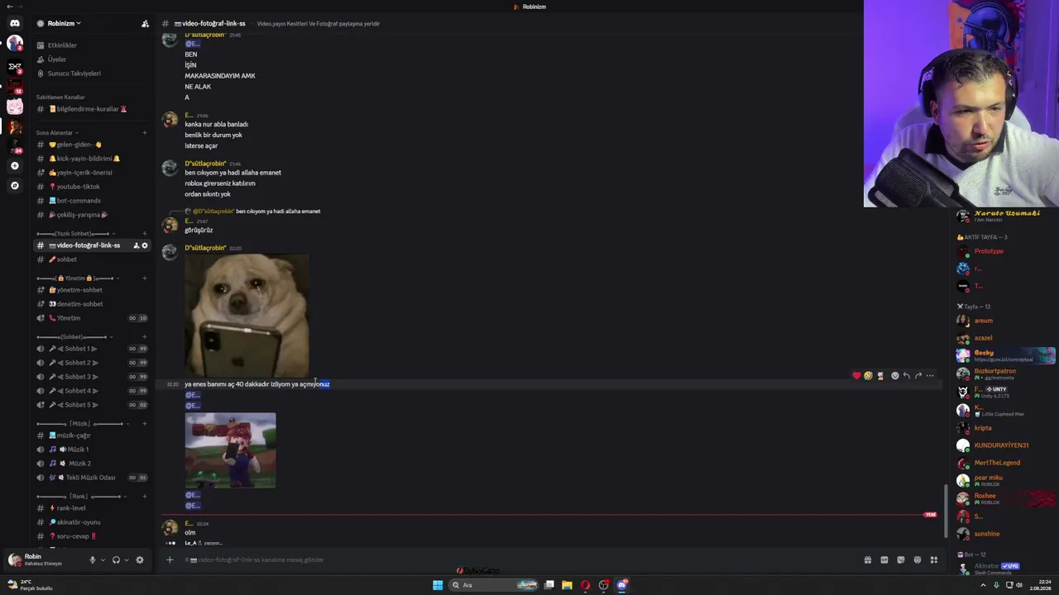The height and width of the screenshot is (595, 1059).
Task: Open the Discover servers compass icon
Action: [x=15, y=186]
